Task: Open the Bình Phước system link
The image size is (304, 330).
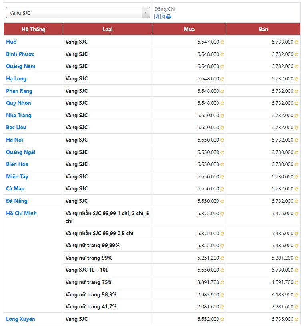Action: click(x=20, y=54)
